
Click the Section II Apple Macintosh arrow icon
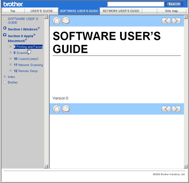click(x=5, y=35)
